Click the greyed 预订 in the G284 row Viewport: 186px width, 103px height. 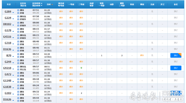tap(176, 12)
